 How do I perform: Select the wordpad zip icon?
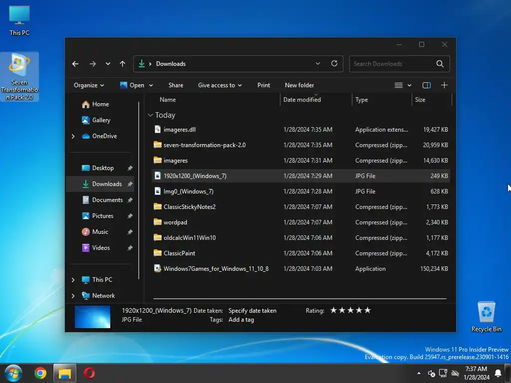(157, 222)
